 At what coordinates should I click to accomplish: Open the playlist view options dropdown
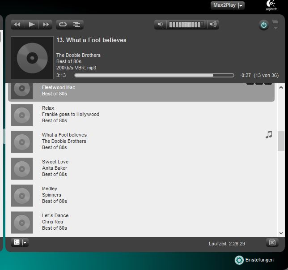[25, 242]
